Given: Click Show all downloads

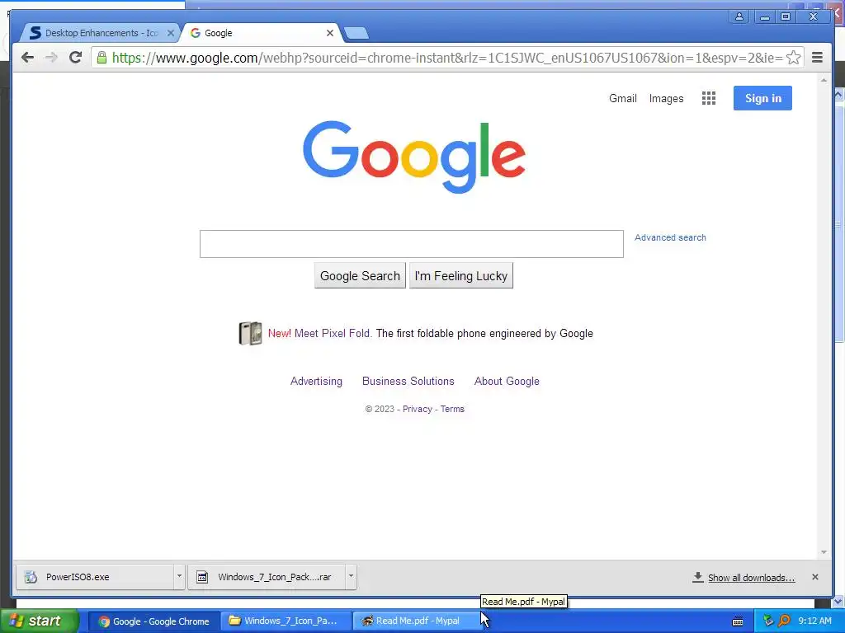Looking at the screenshot, I should coord(751,578).
